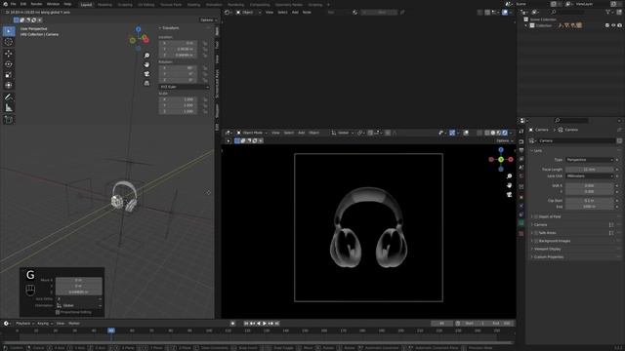
Task: Open the Window menu
Action: 53,4
